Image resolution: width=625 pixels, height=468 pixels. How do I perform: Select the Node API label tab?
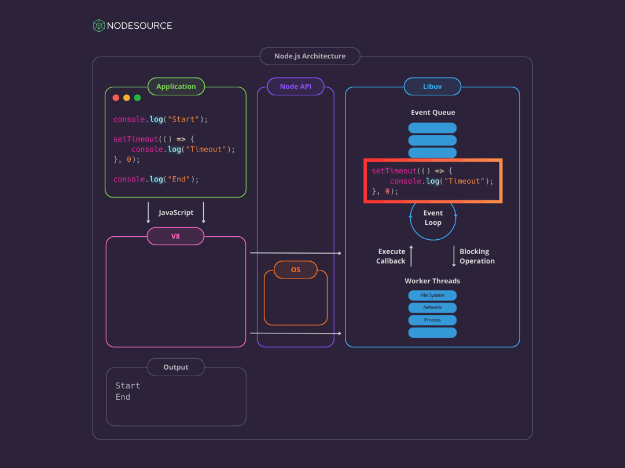point(295,86)
